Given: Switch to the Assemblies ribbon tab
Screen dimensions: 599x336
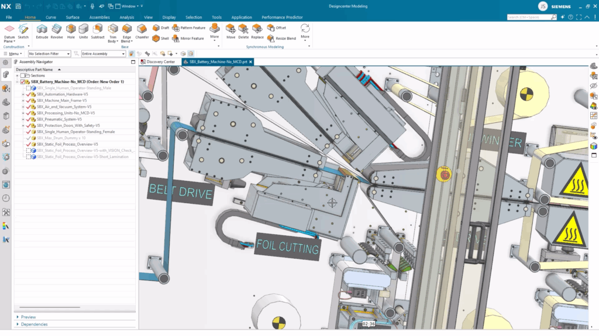Looking at the screenshot, I should [99, 18].
